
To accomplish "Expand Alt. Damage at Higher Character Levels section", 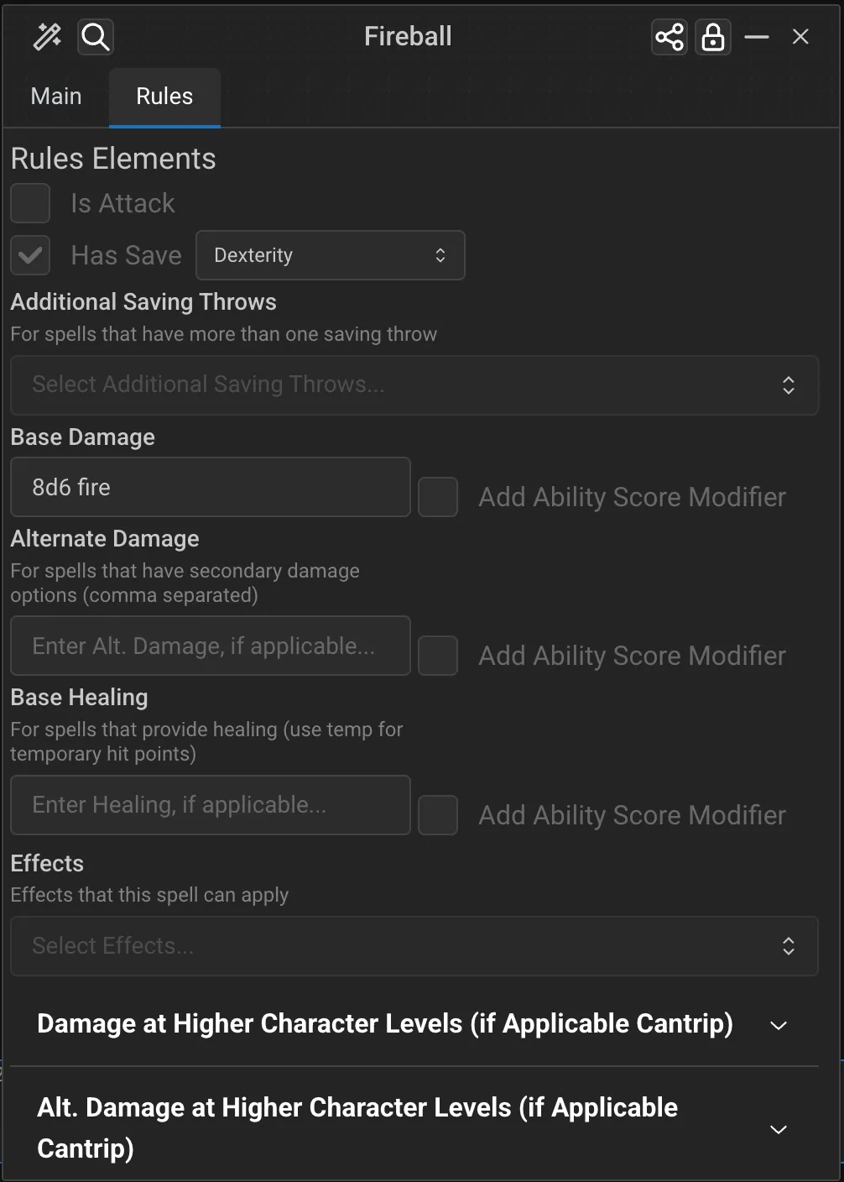I will tap(778, 1129).
